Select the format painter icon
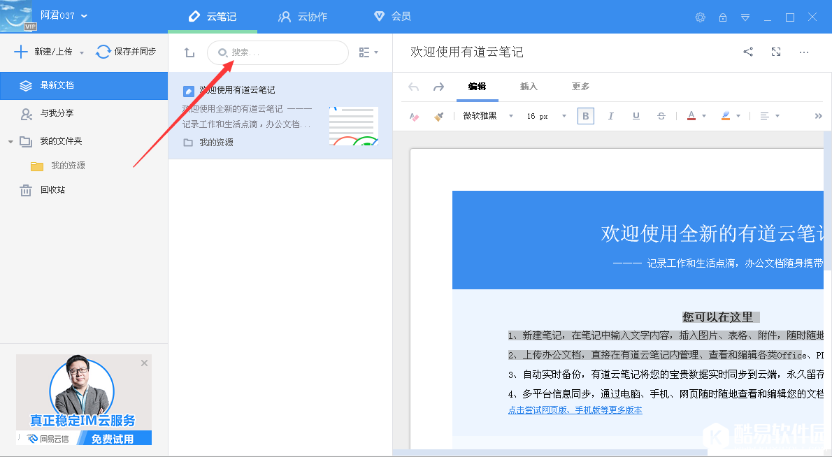This screenshot has width=832, height=457. click(438, 116)
